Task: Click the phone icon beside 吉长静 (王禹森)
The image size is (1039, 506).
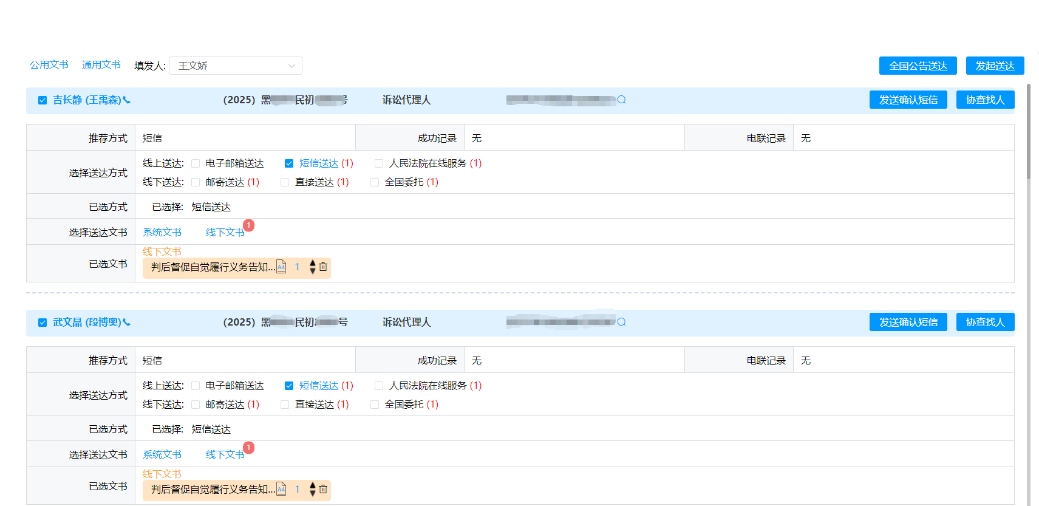Action: (127, 100)
